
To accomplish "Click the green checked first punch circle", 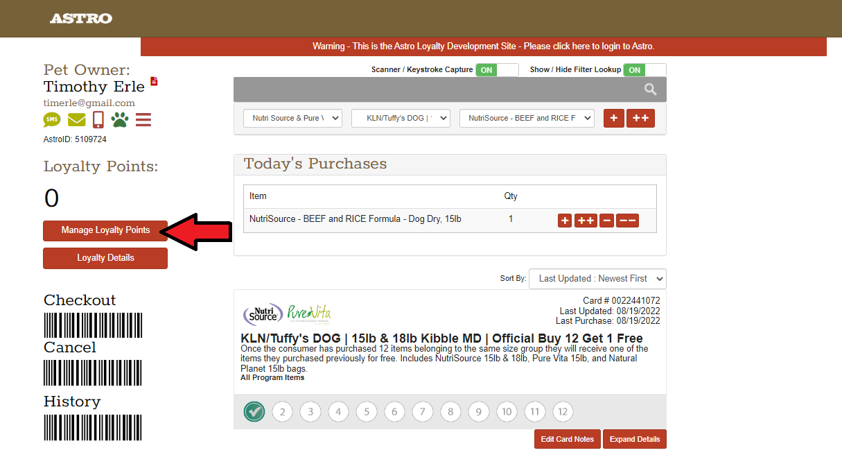I will [254, 412].
